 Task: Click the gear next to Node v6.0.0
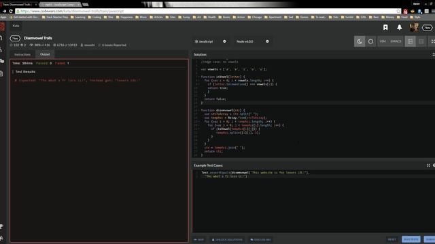[x=267, y=41]
